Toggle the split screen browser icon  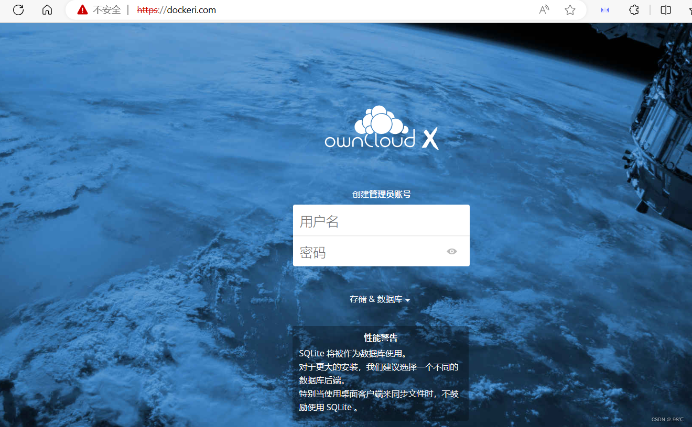666,10
